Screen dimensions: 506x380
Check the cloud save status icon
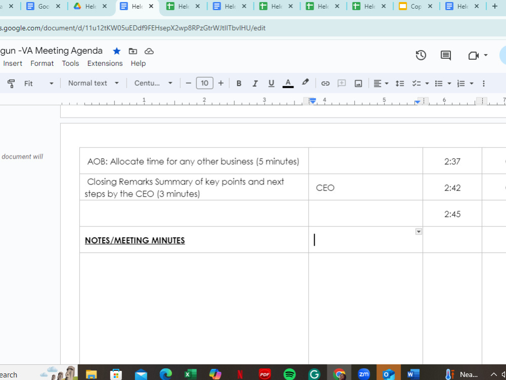pyautogui.click(x=149, y=51)
